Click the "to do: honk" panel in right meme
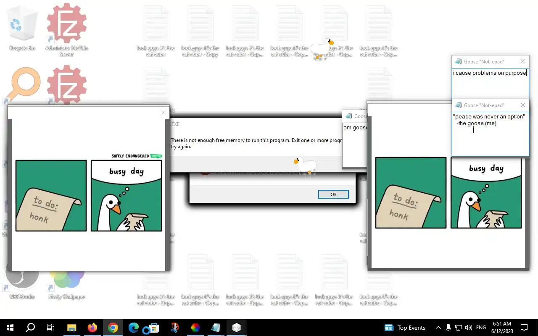The image size is (538, 336). [411, 193]
